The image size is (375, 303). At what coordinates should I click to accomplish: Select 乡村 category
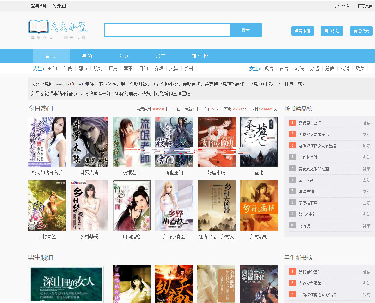pos(189,68)
